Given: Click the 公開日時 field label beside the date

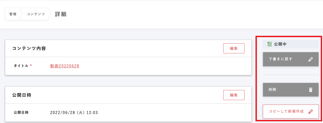Looking at the screenshot, I should pyautogui.click(x=21, y=113).
